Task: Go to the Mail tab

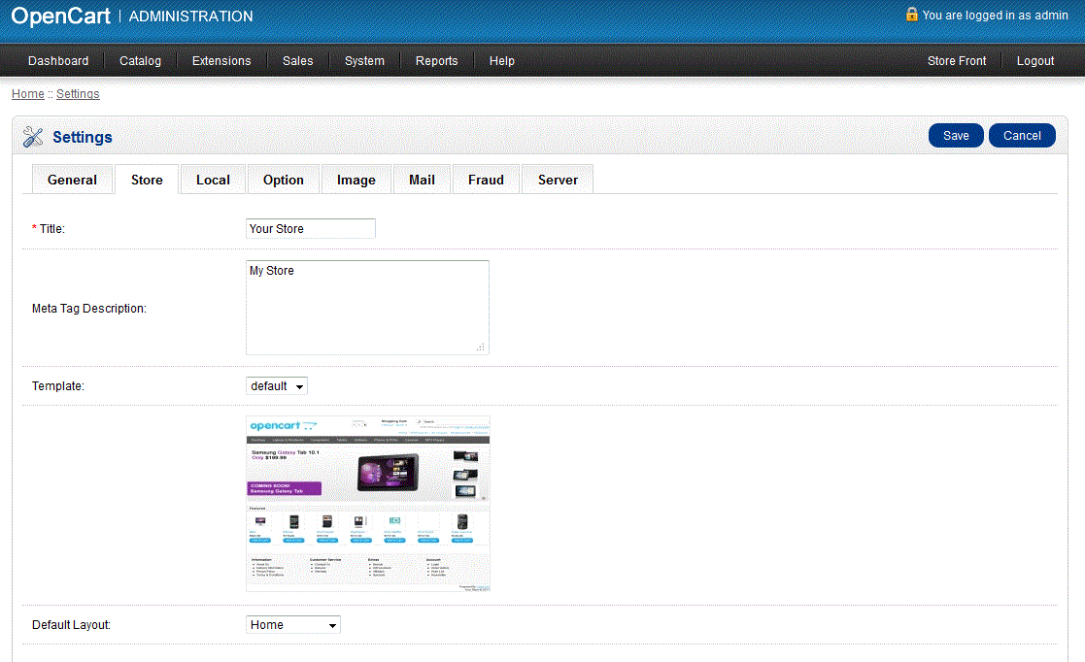Action: (422, 180)
